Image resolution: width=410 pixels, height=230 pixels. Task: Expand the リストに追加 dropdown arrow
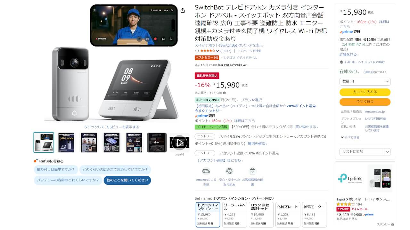(387, 152)
